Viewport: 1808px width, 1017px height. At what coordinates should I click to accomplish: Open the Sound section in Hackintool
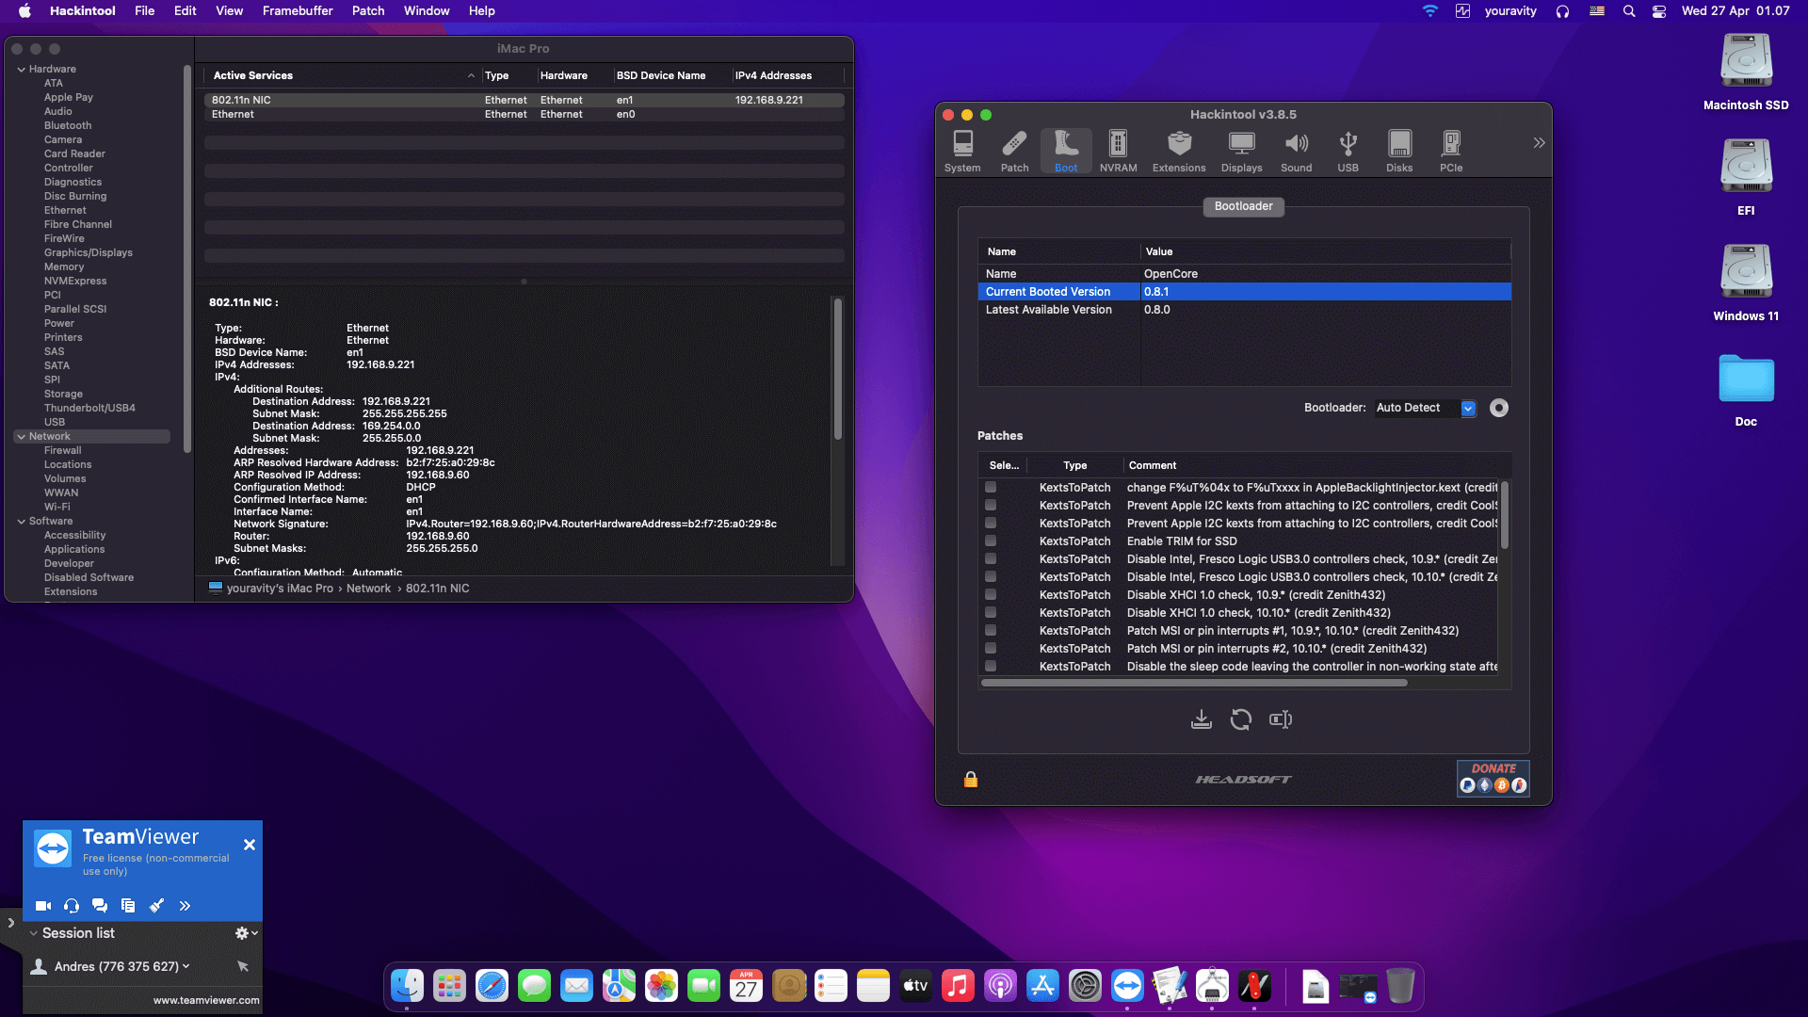pos(1296,151)
